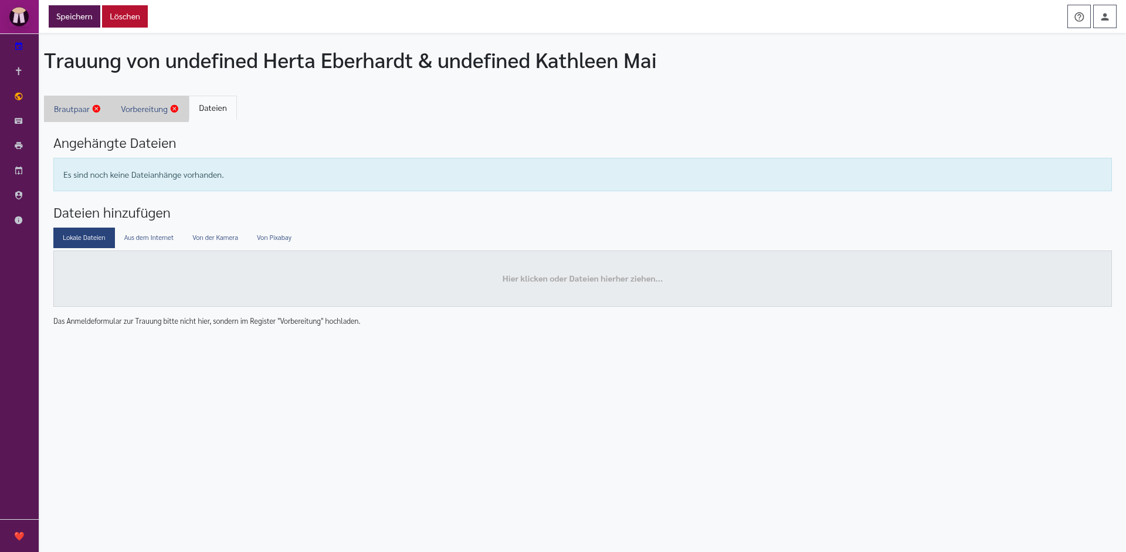The image size is (1126, 552).
Task: Open the cross icon in sidebar
Action: click(x=19, y=71)
